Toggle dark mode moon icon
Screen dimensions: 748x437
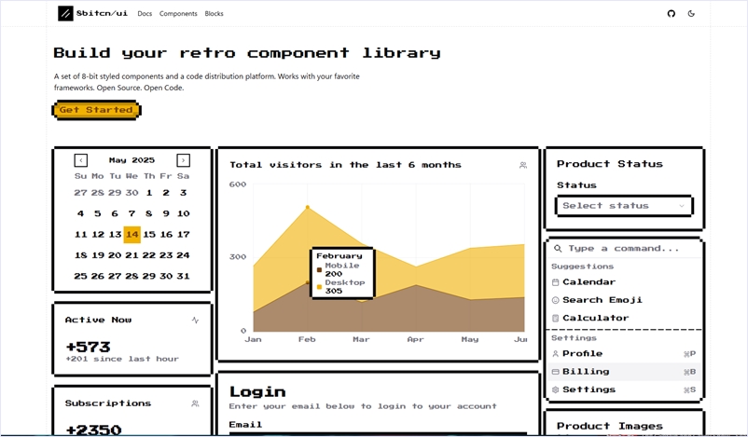coord(691,14)
